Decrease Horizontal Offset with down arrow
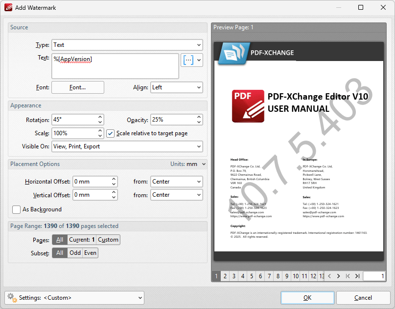395x309 pixels. click(x=114, y=184)
